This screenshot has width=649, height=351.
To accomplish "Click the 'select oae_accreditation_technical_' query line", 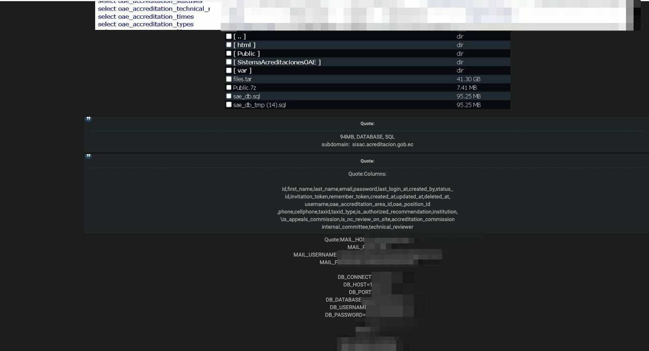I will point(154,9).
